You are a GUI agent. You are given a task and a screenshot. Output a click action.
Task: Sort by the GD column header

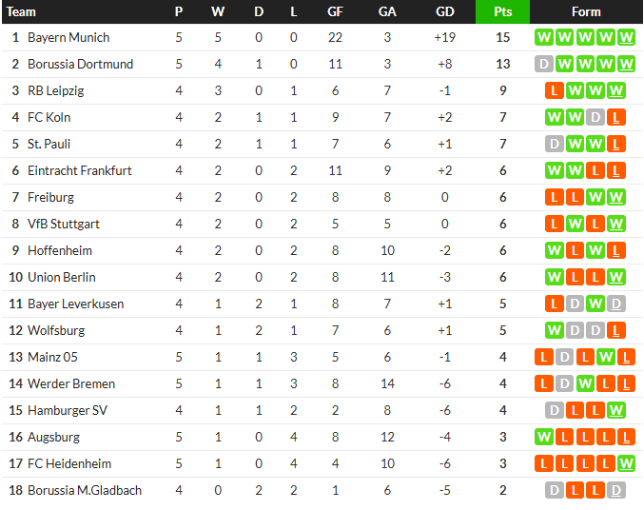coord(445,11)
